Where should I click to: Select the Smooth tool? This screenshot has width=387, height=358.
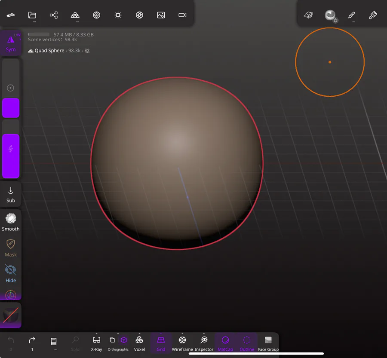11,222
